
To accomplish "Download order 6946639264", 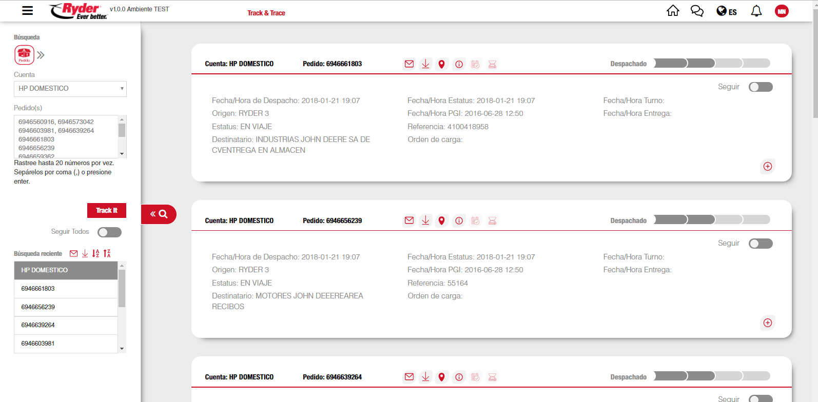I will pyautogui.click(x=425, y=377).
